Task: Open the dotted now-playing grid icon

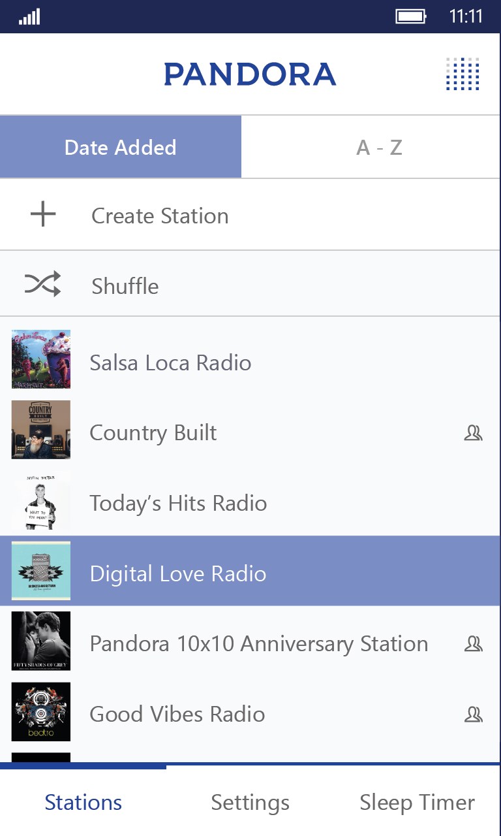Action: tap(463, 74)
